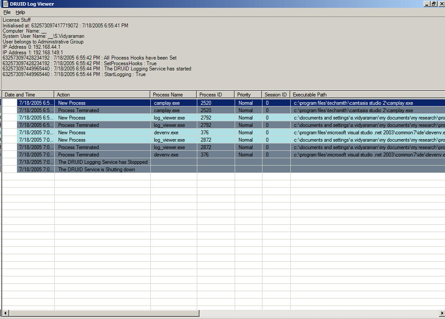This screenshot has height=319, width=445.
Task: Select the DRUID Service is Shutting down entry
Action: (x=96, y=169)
